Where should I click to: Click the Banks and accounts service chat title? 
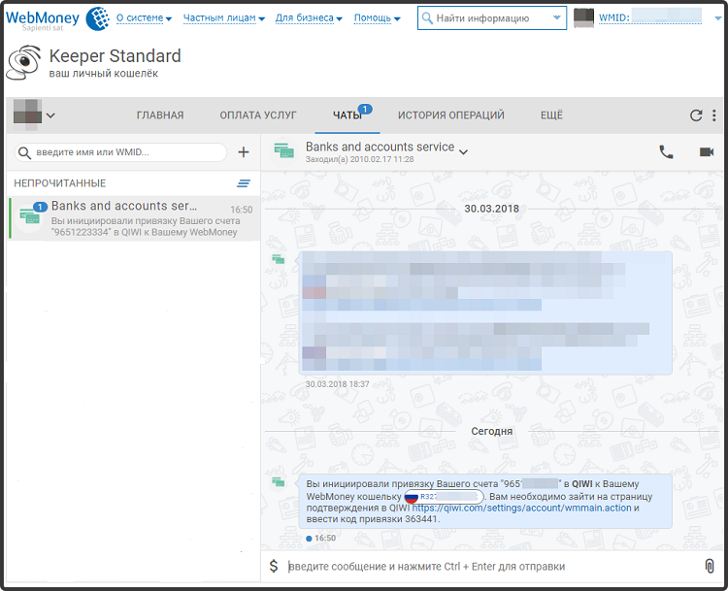pos(380,147)
